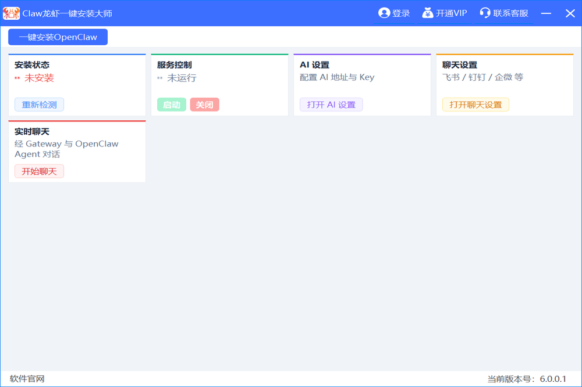This screenshot has height=387, width=582.
Task: Select the 实时聊天 card heading
Action: click(x=32, y=132)
